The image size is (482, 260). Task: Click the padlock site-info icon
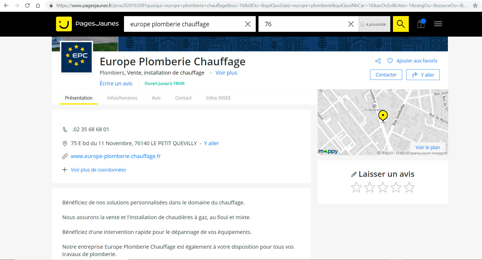(51, 5)
